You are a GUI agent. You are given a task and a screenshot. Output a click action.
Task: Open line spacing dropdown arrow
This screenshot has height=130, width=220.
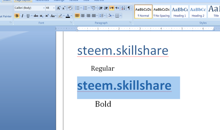click(105, 15)
